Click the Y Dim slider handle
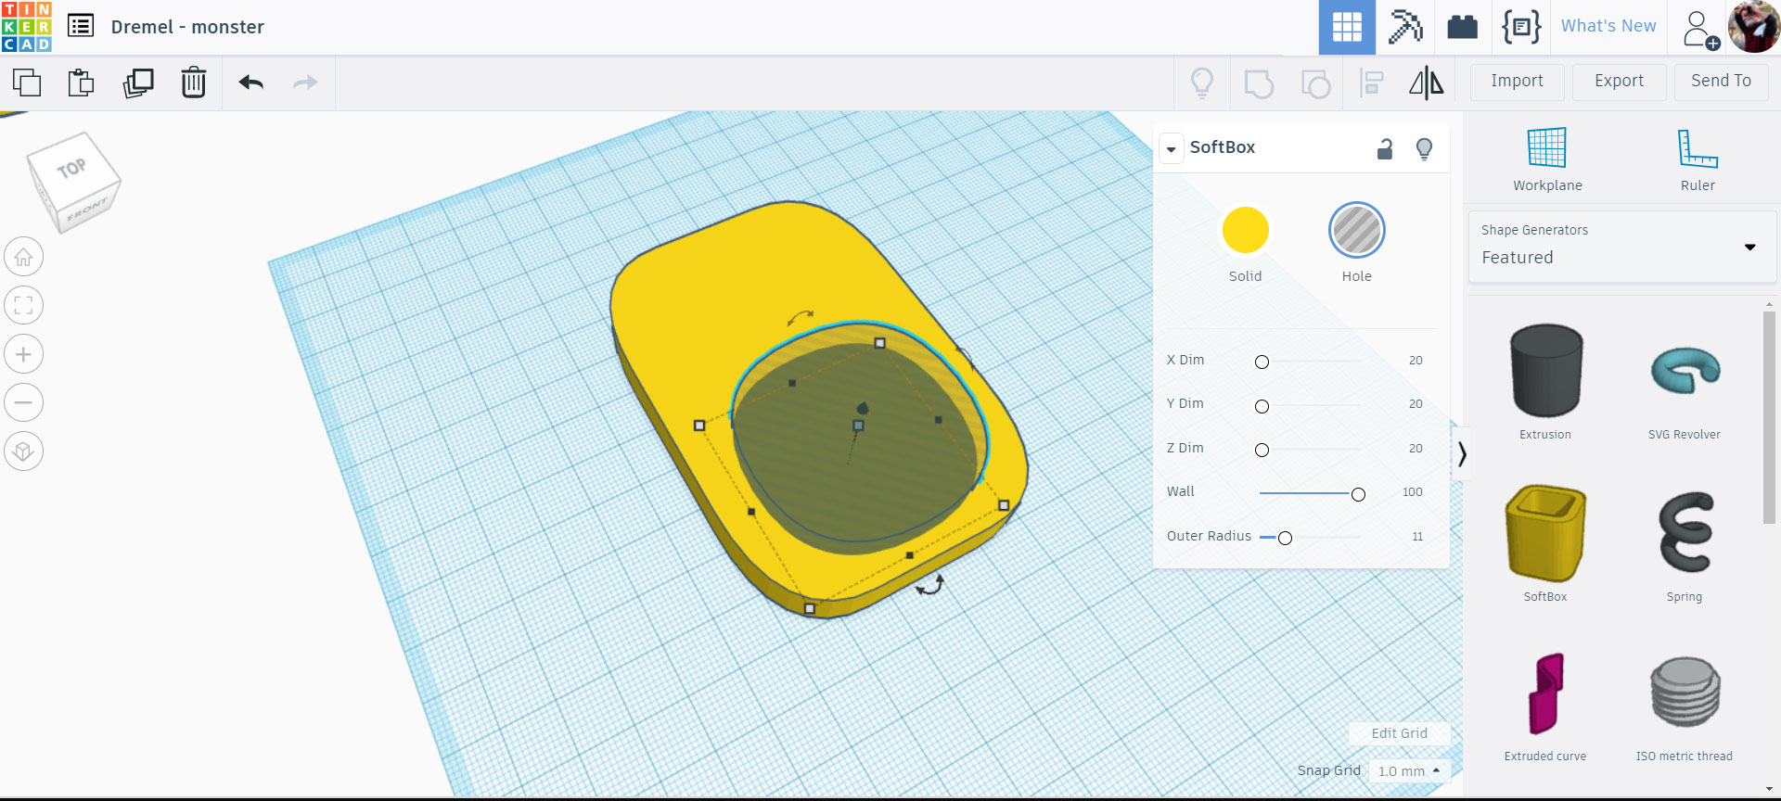 coord(1262,406)
